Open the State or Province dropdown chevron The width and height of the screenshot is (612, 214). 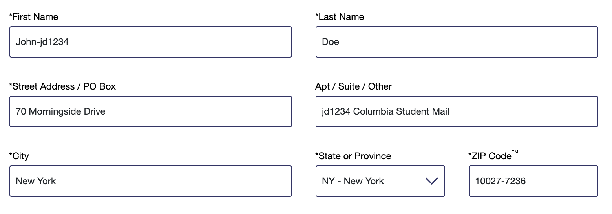click(x=431, y=181)
